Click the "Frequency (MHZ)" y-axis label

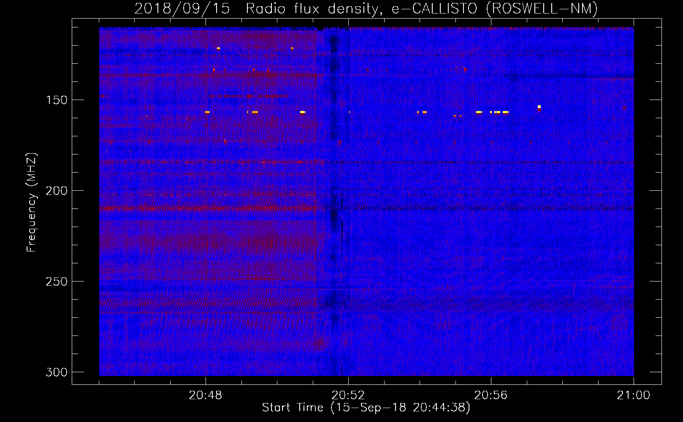tap(32, 203)
